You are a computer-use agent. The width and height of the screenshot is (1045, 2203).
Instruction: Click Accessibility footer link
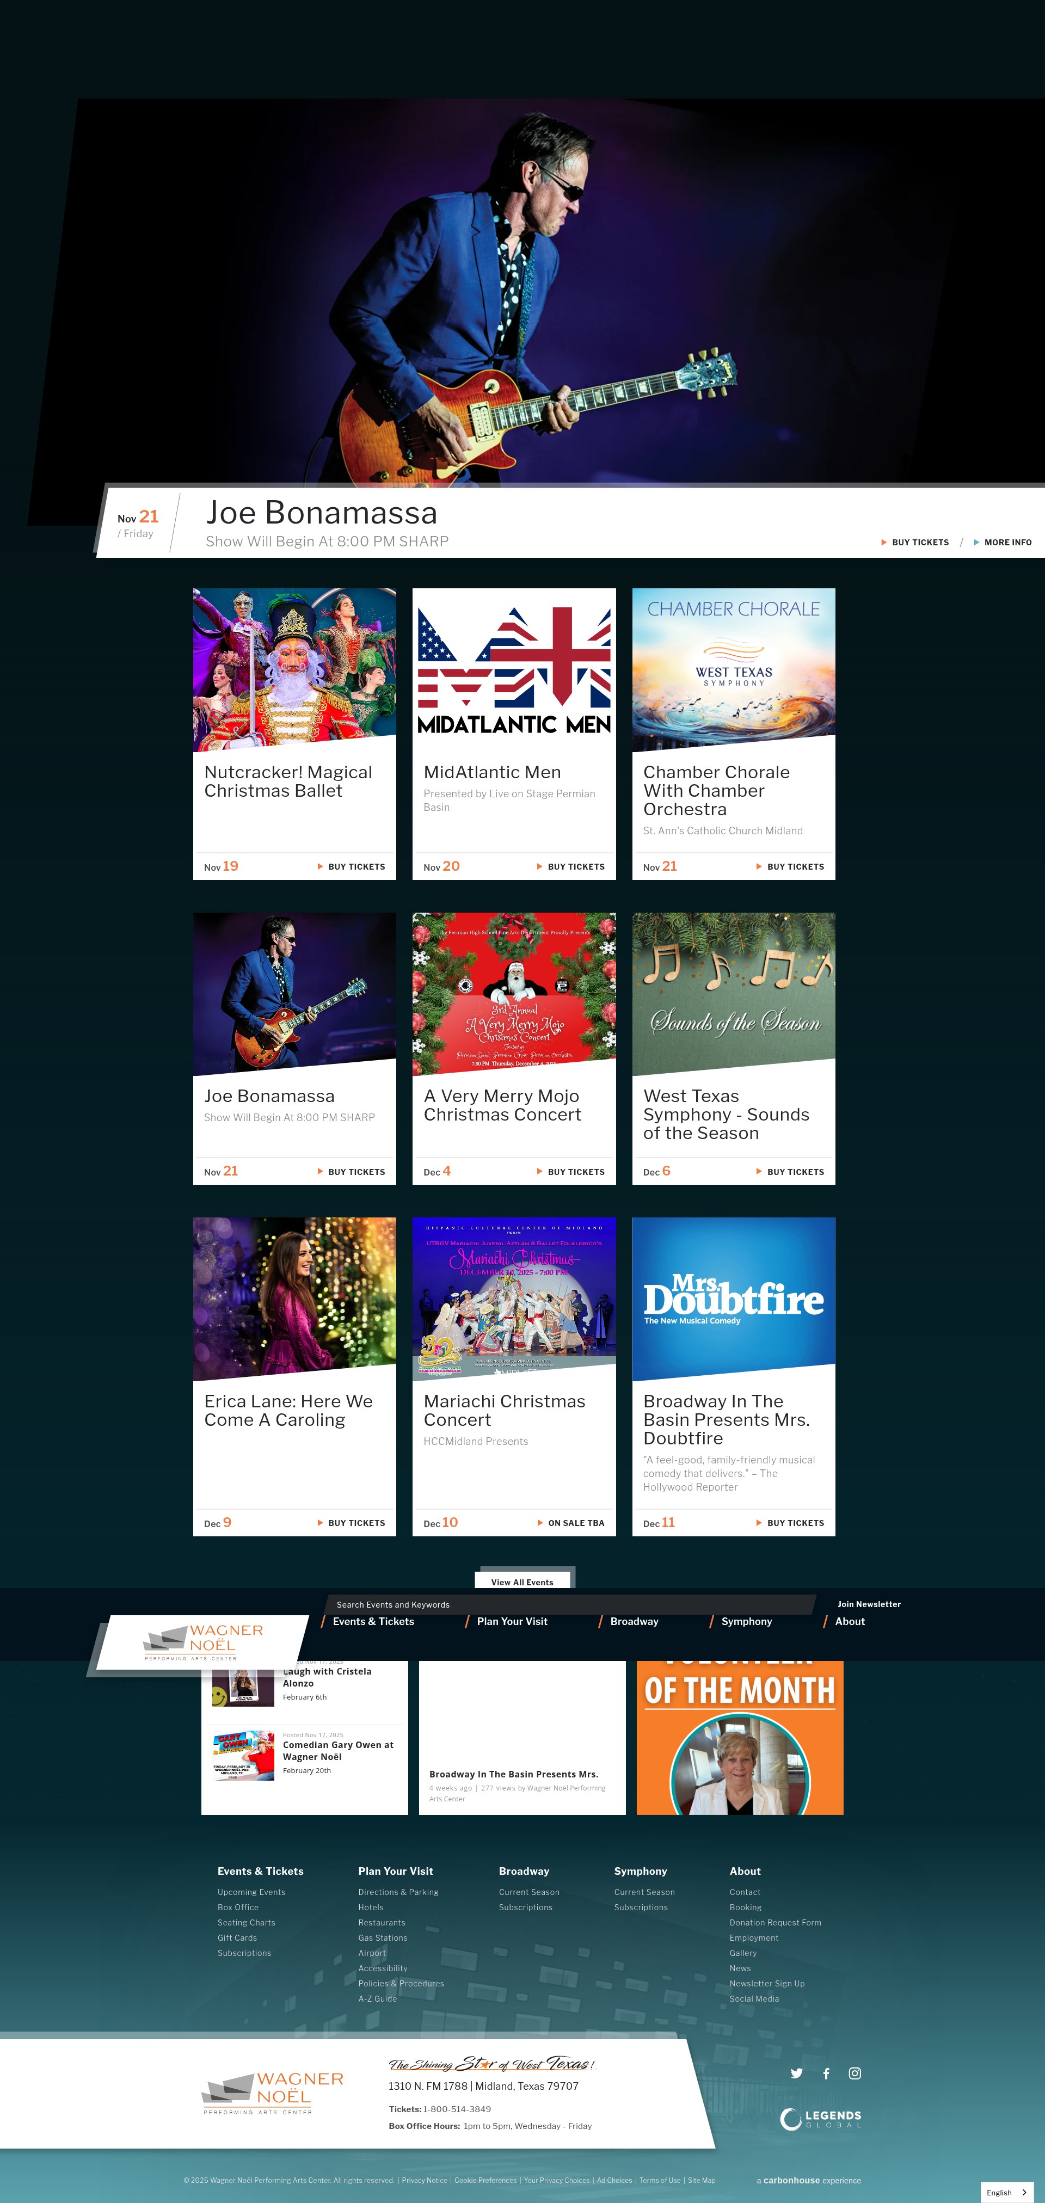coord(383,1968)
